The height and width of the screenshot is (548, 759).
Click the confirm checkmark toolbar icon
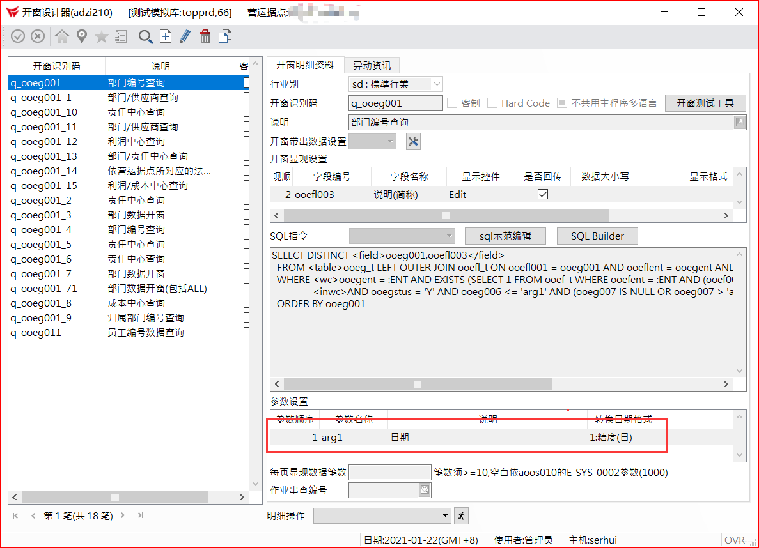point(18,36)
